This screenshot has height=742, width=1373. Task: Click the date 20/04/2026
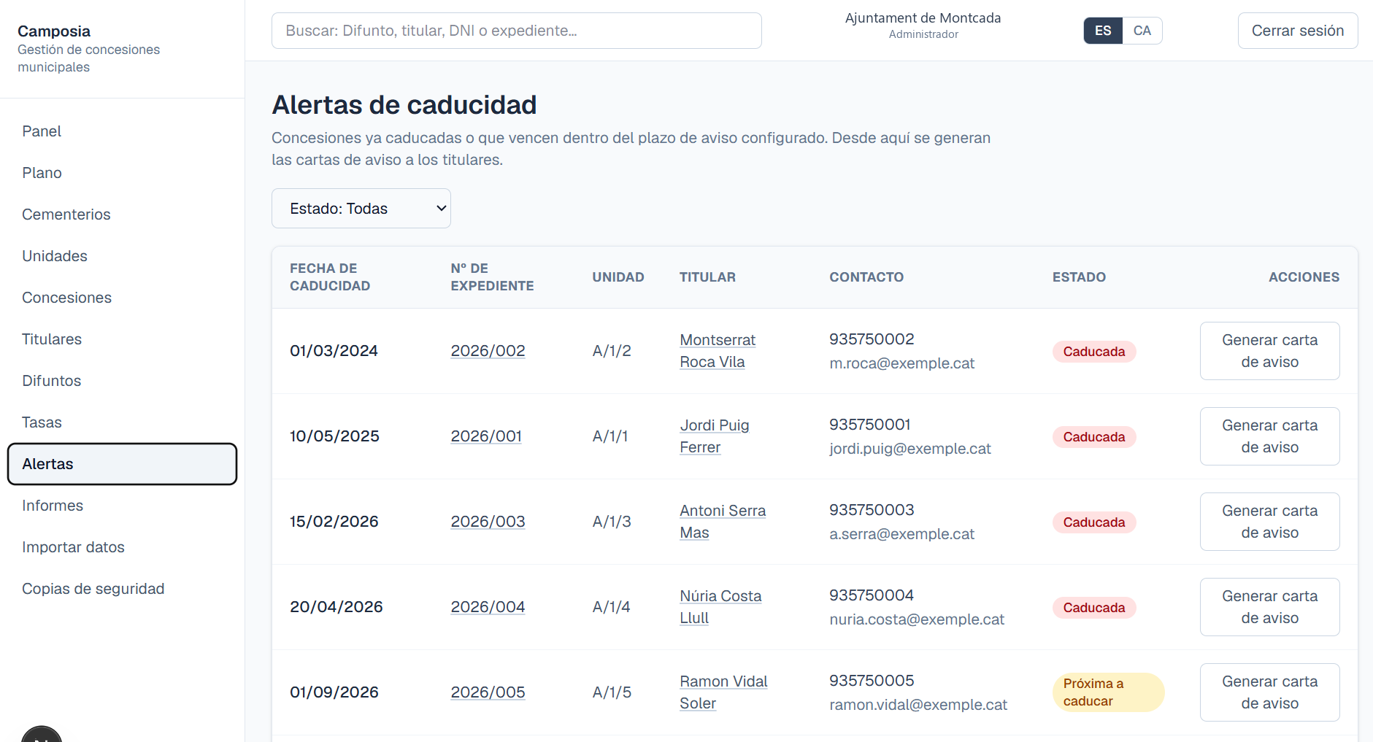click(336, 607)
